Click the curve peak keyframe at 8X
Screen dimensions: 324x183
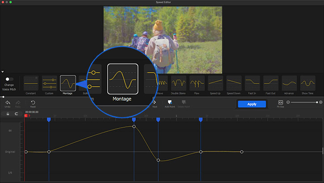[134, 126]
